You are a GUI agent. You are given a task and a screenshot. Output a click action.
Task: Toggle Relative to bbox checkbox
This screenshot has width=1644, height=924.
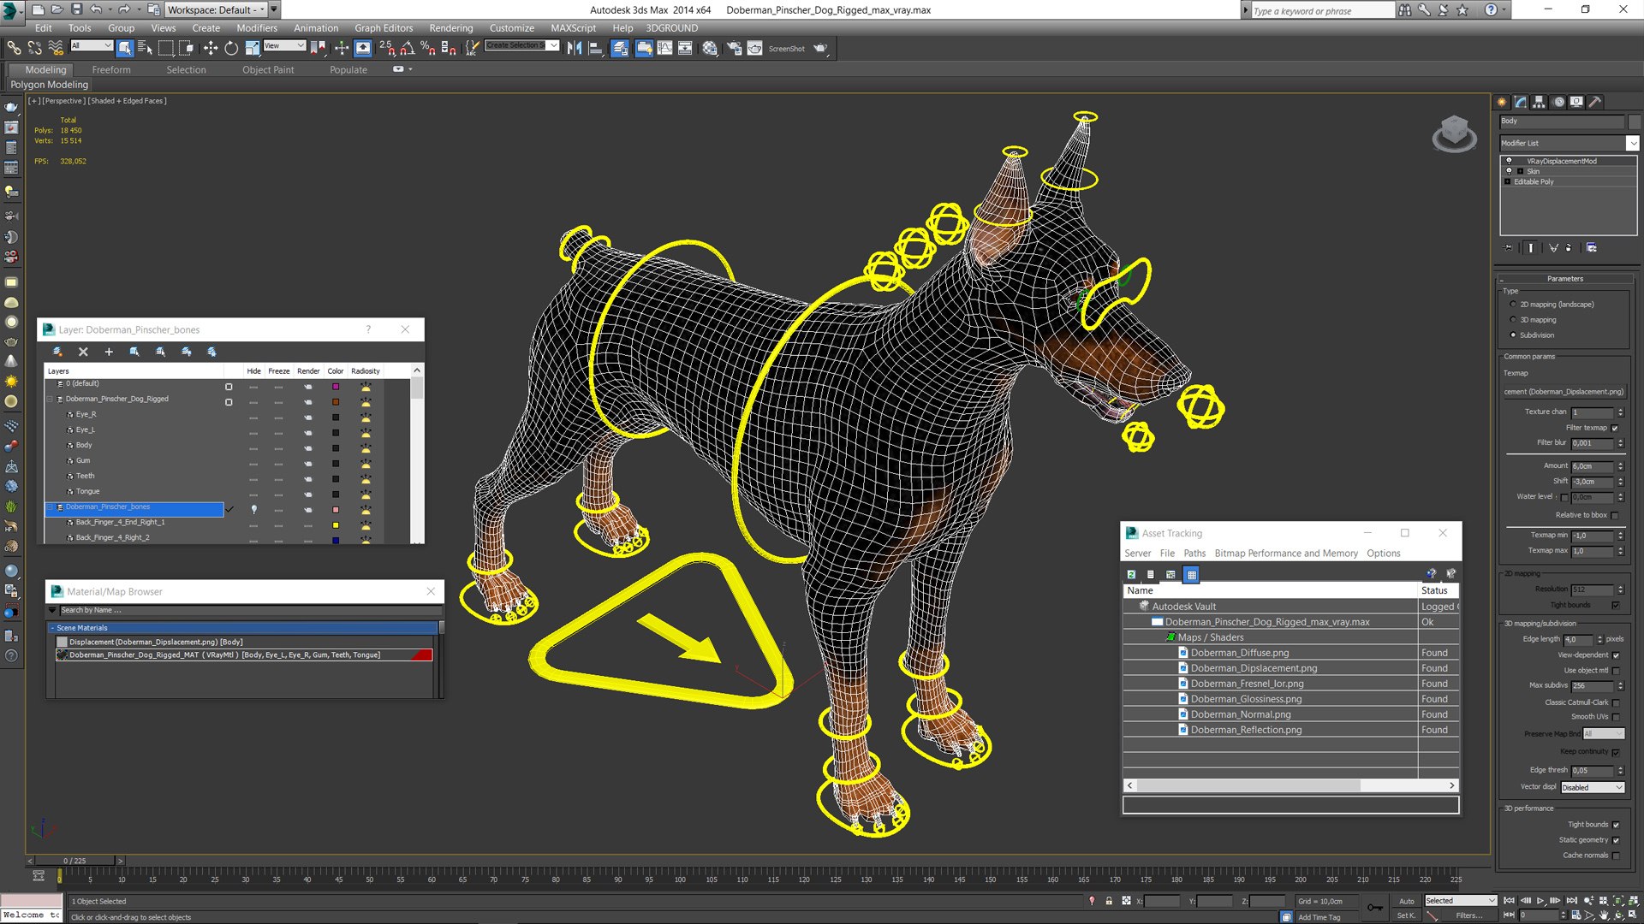[1615, 515]
